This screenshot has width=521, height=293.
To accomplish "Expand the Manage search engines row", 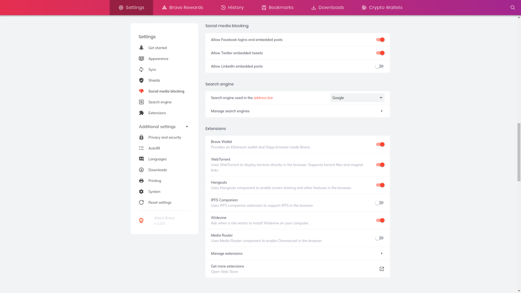I will (382, 111).
